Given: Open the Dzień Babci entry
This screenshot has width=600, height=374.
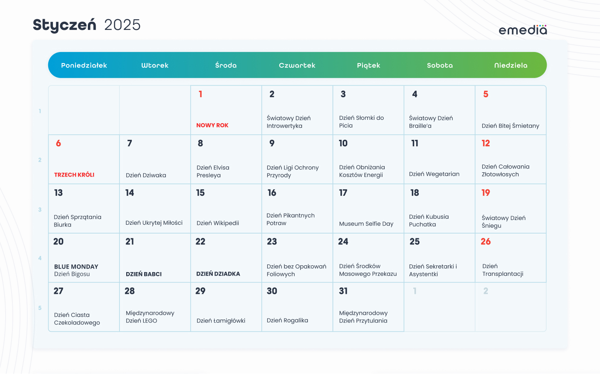Looking at the screenshot, I should click(x=144, y=274).
